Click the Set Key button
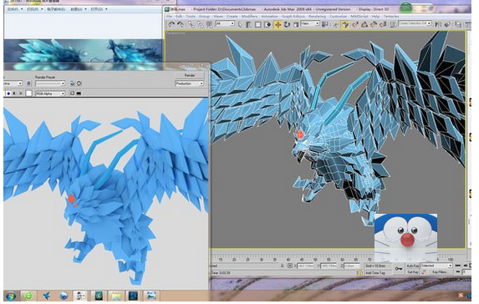The image size is (479, 304). click(413, 271)
